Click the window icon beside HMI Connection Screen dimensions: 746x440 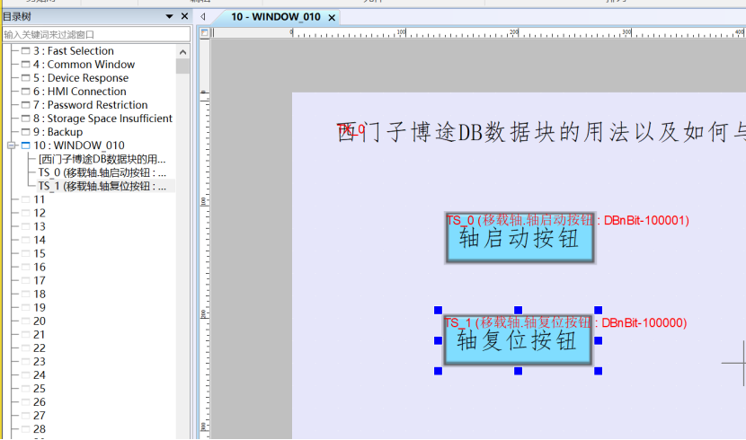26,92
